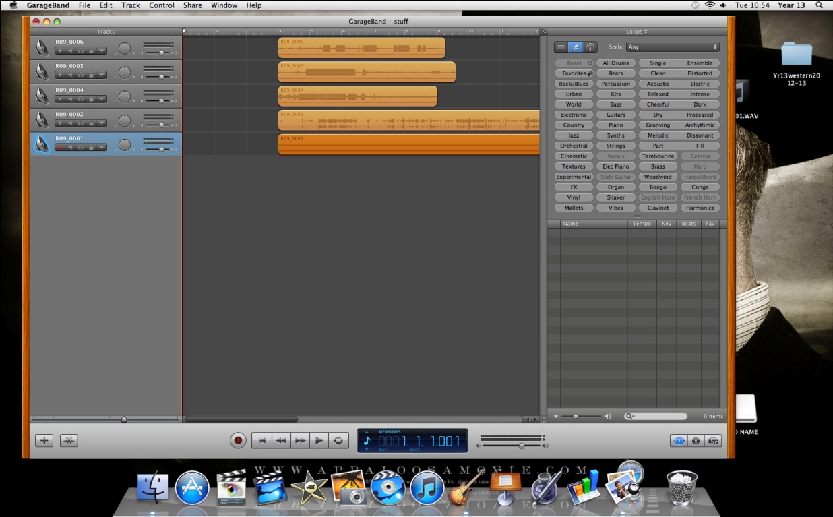The height and width of the screenshot is (517, 833).
Task: Click the speaker instrument icon of R09_0001
Action: (x=42, y=144)
